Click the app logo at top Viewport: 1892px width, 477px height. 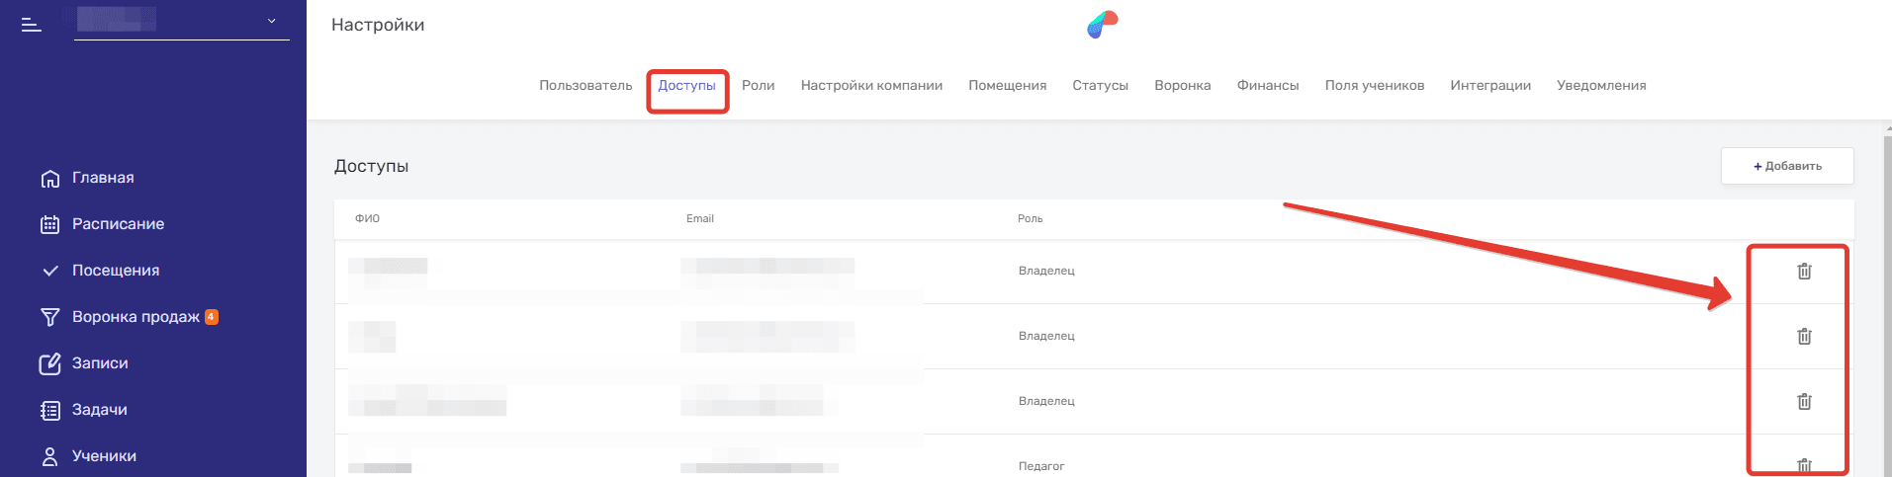coord(1102,25)
